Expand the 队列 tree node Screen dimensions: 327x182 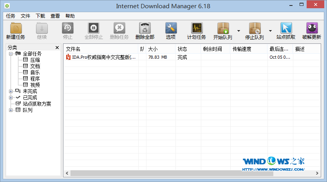point(11,110)
